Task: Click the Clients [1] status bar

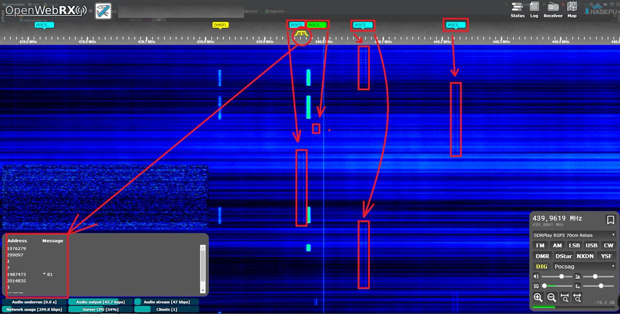Action: pyautogui.click(x=166, y=309)
